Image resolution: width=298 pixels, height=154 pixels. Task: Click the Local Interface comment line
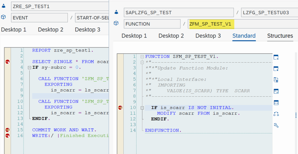(x=176, y=79)
